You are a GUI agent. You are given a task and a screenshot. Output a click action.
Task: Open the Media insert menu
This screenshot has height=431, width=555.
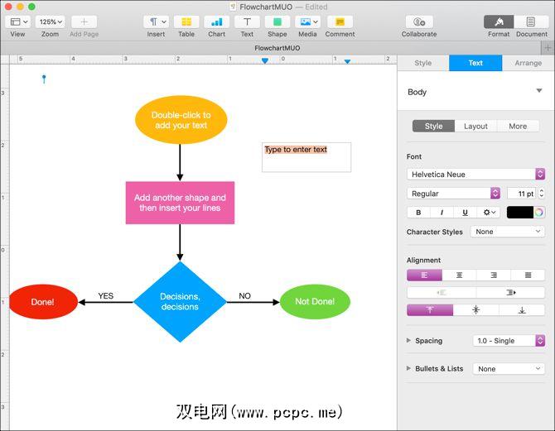(x=307, y=22)
